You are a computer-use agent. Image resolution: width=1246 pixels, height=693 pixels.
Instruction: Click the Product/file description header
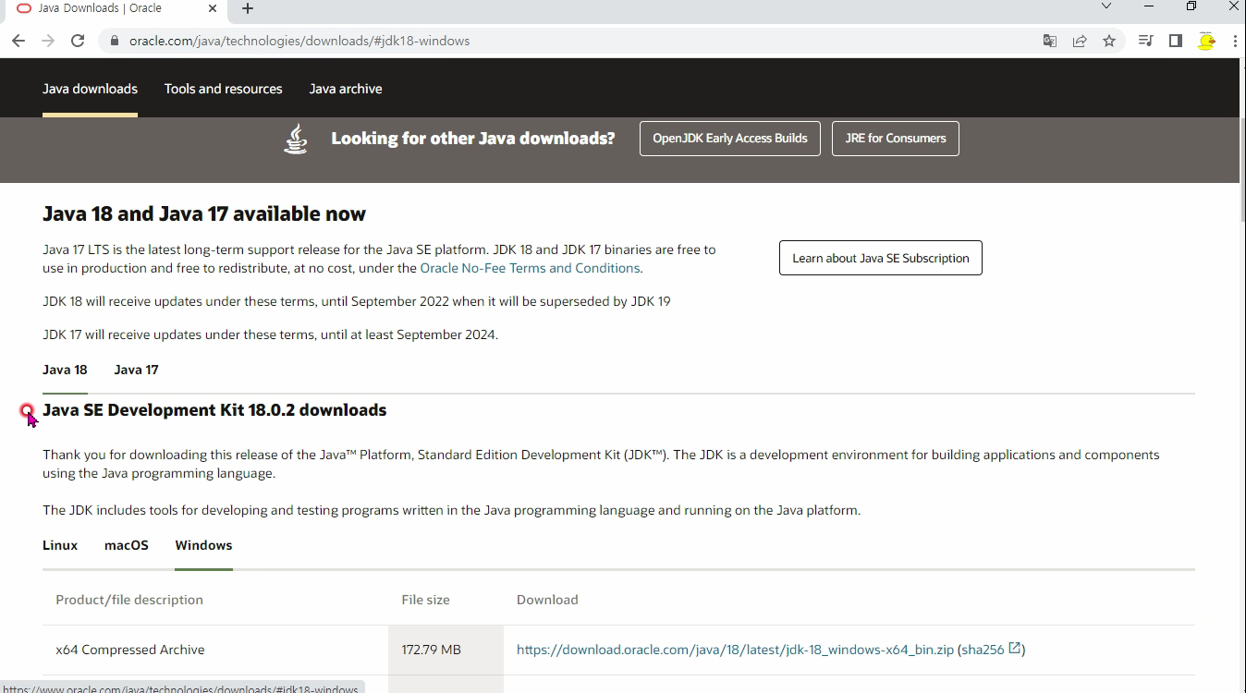(129, 600)
